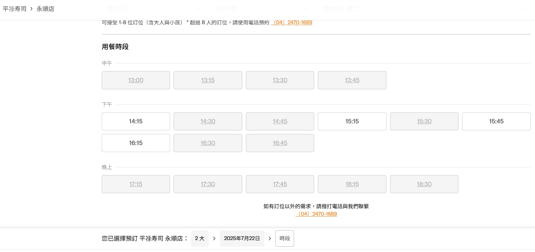This screenshot has width=535, height=252.
Task: Click the 13:45 noon time slot
Action: point(352,80)
